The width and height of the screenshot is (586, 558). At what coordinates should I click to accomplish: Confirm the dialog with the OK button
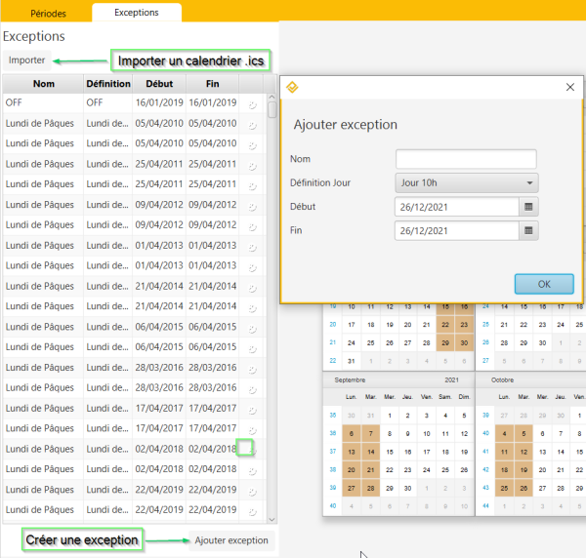[543, 284]
